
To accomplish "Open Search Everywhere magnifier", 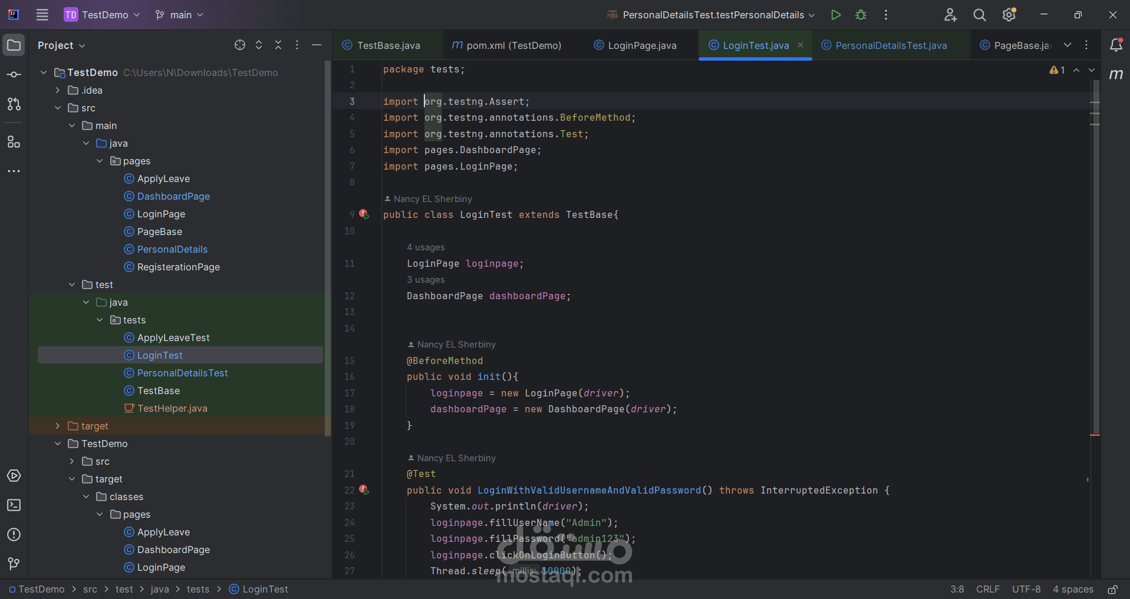I will [x=980, y=15].
